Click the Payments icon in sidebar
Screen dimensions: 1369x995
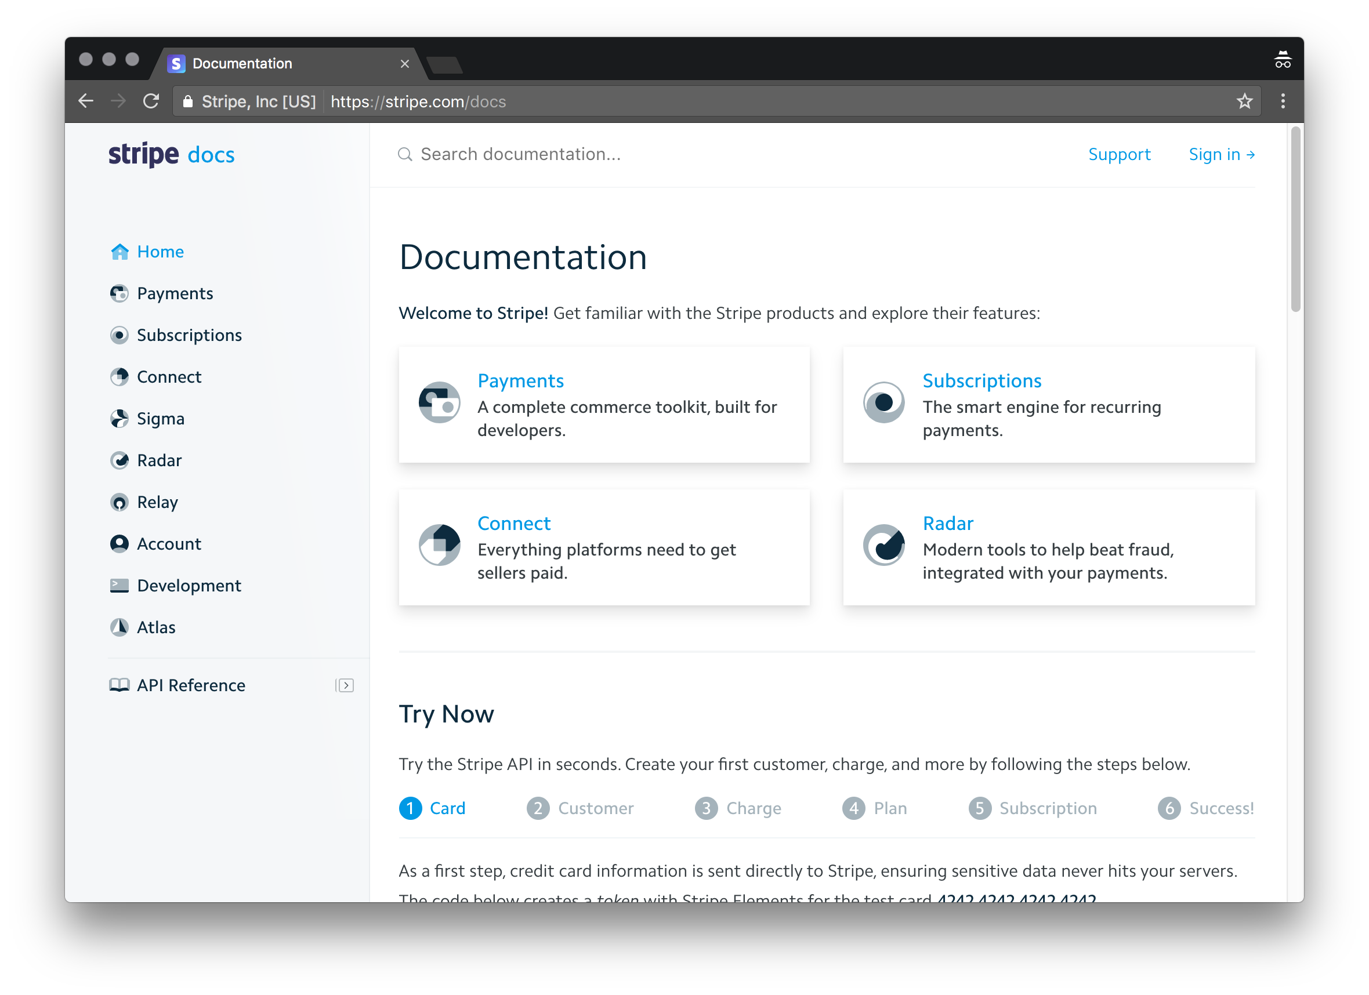point(119,293)
